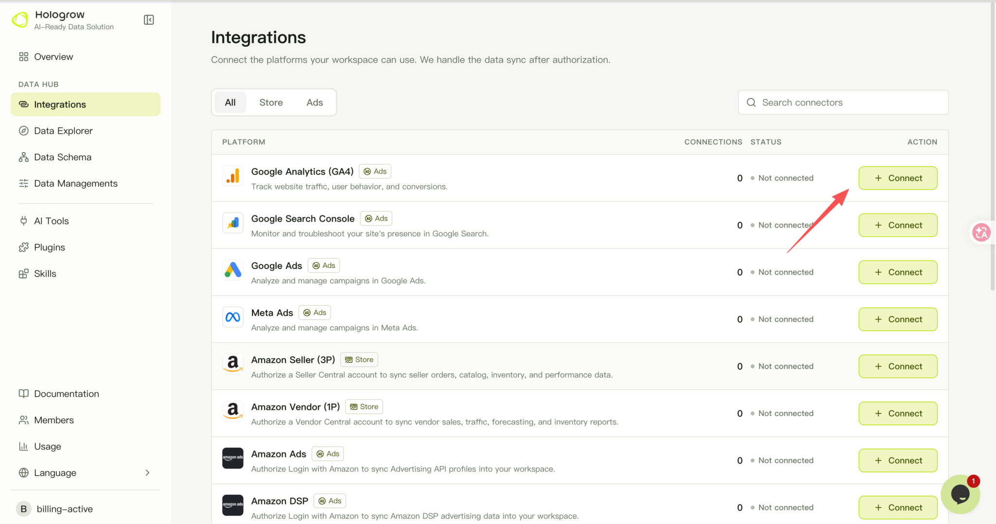Image resolution: width=996 pixels, height=524 pixels.
Task: Expand the Language submenu chevron
Action: point(147,473)
